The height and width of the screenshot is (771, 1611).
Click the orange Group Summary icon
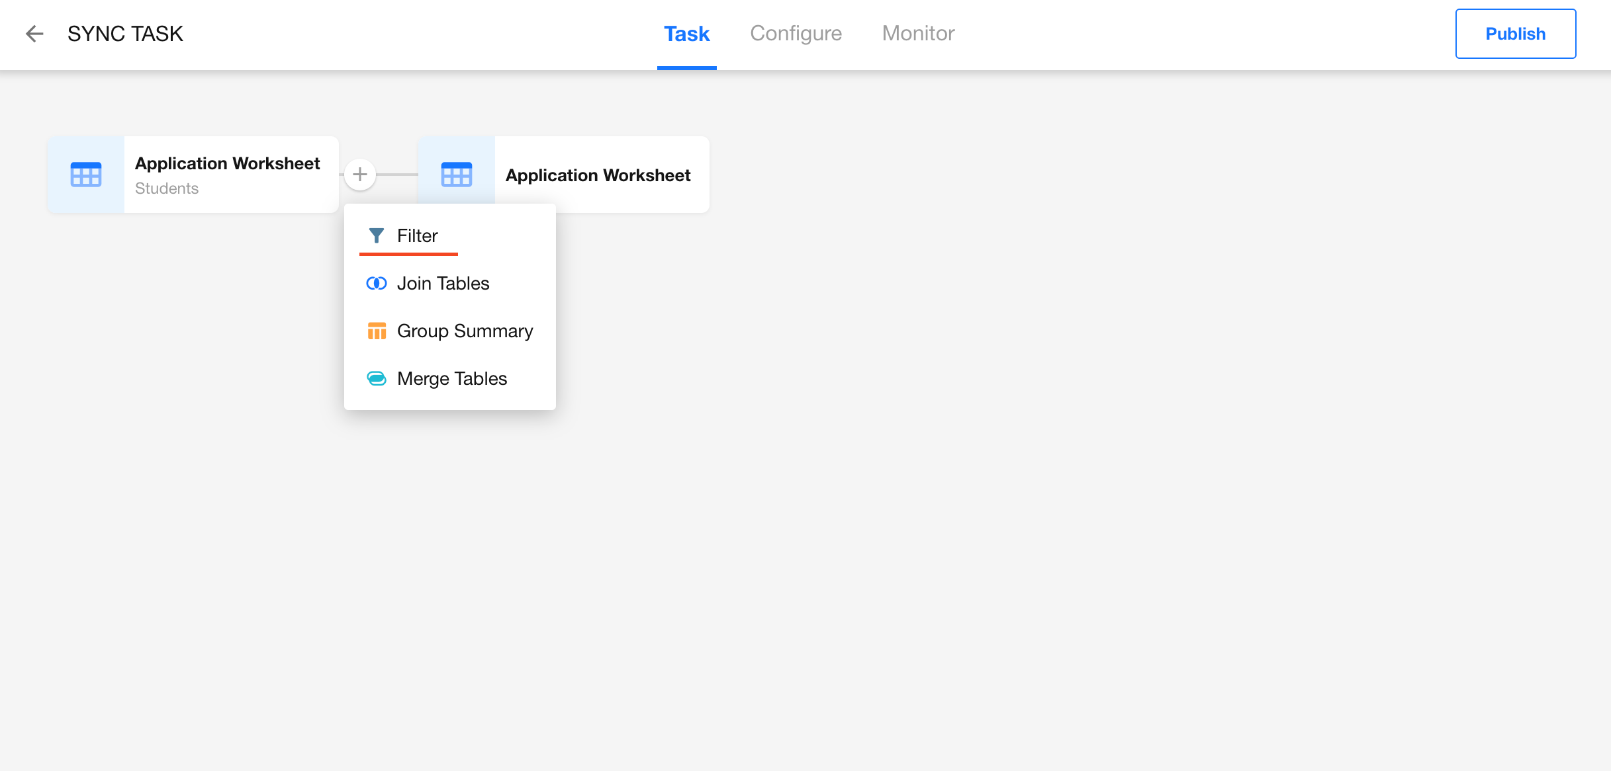(376, 331)
